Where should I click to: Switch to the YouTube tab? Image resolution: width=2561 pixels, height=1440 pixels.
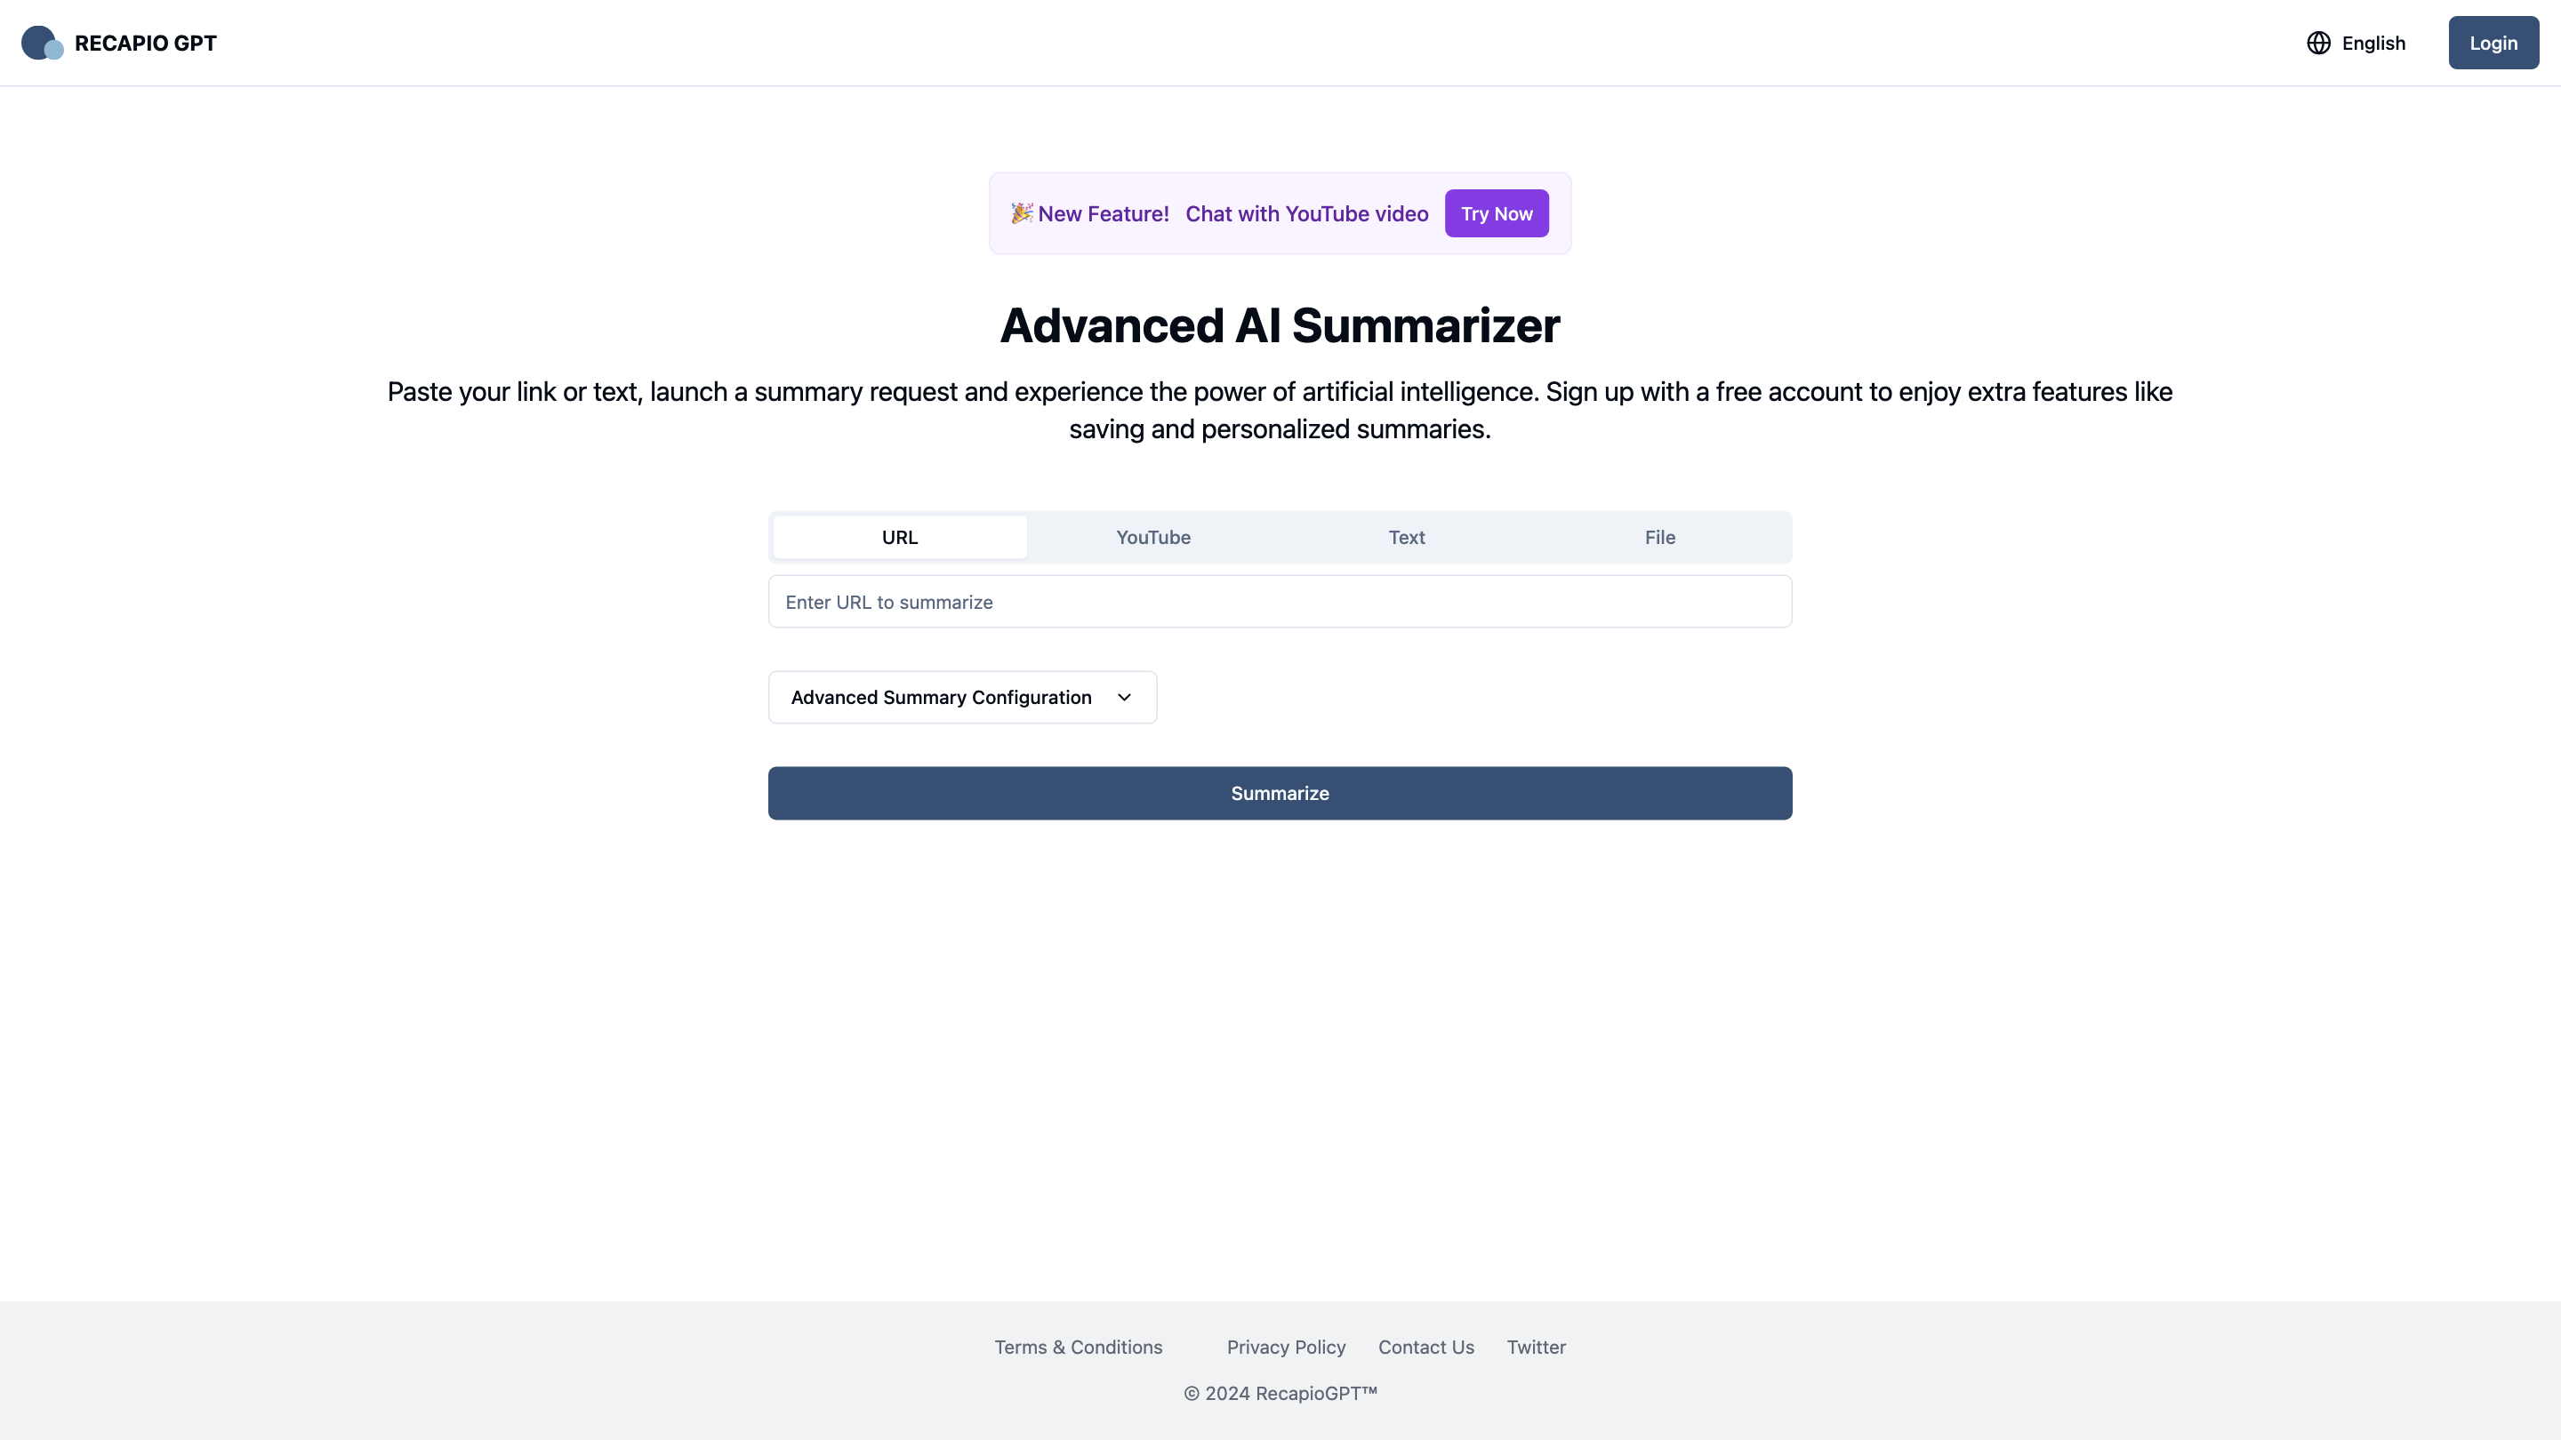tap(1153, 538)
